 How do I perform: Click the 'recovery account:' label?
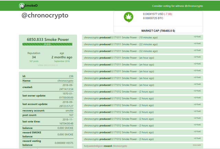[34, 110]
